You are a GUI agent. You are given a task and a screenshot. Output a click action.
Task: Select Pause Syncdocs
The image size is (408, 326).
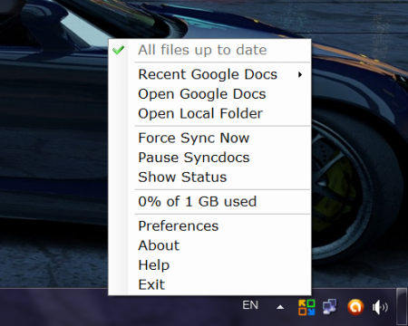(x=209, y=158)
